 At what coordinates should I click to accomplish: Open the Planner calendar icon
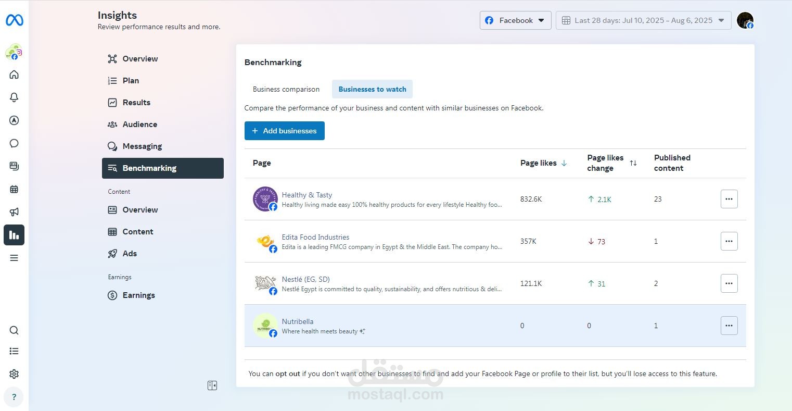[14, 189]
